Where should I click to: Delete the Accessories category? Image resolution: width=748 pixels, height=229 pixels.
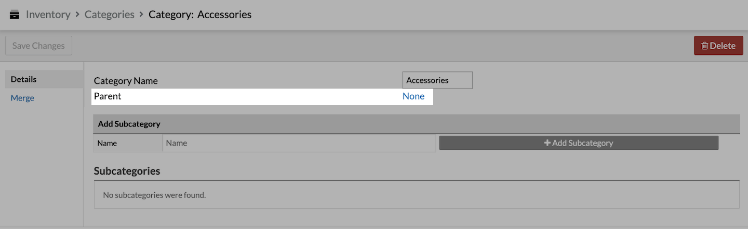click(718, 46)
